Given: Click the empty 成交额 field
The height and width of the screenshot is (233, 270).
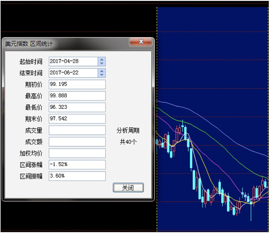Looking at the screenshot, I should point(77,142).
